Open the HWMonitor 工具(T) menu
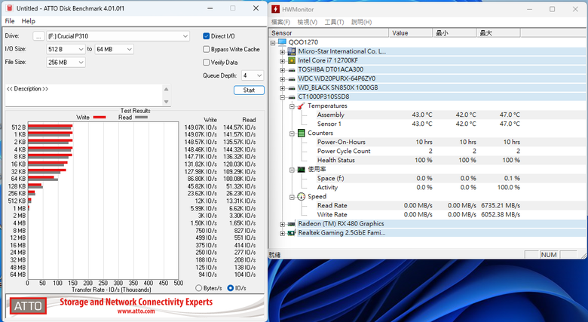This screenshot has height=322, width=588. [x=334, y=22]
